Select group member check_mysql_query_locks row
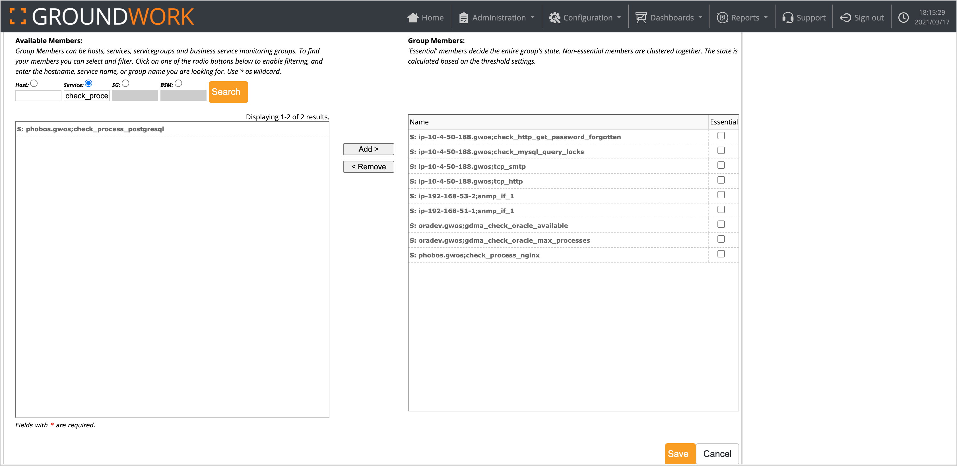 point(558,152)
